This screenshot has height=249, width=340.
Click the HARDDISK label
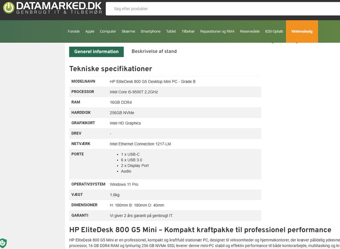tap(81, 112)
